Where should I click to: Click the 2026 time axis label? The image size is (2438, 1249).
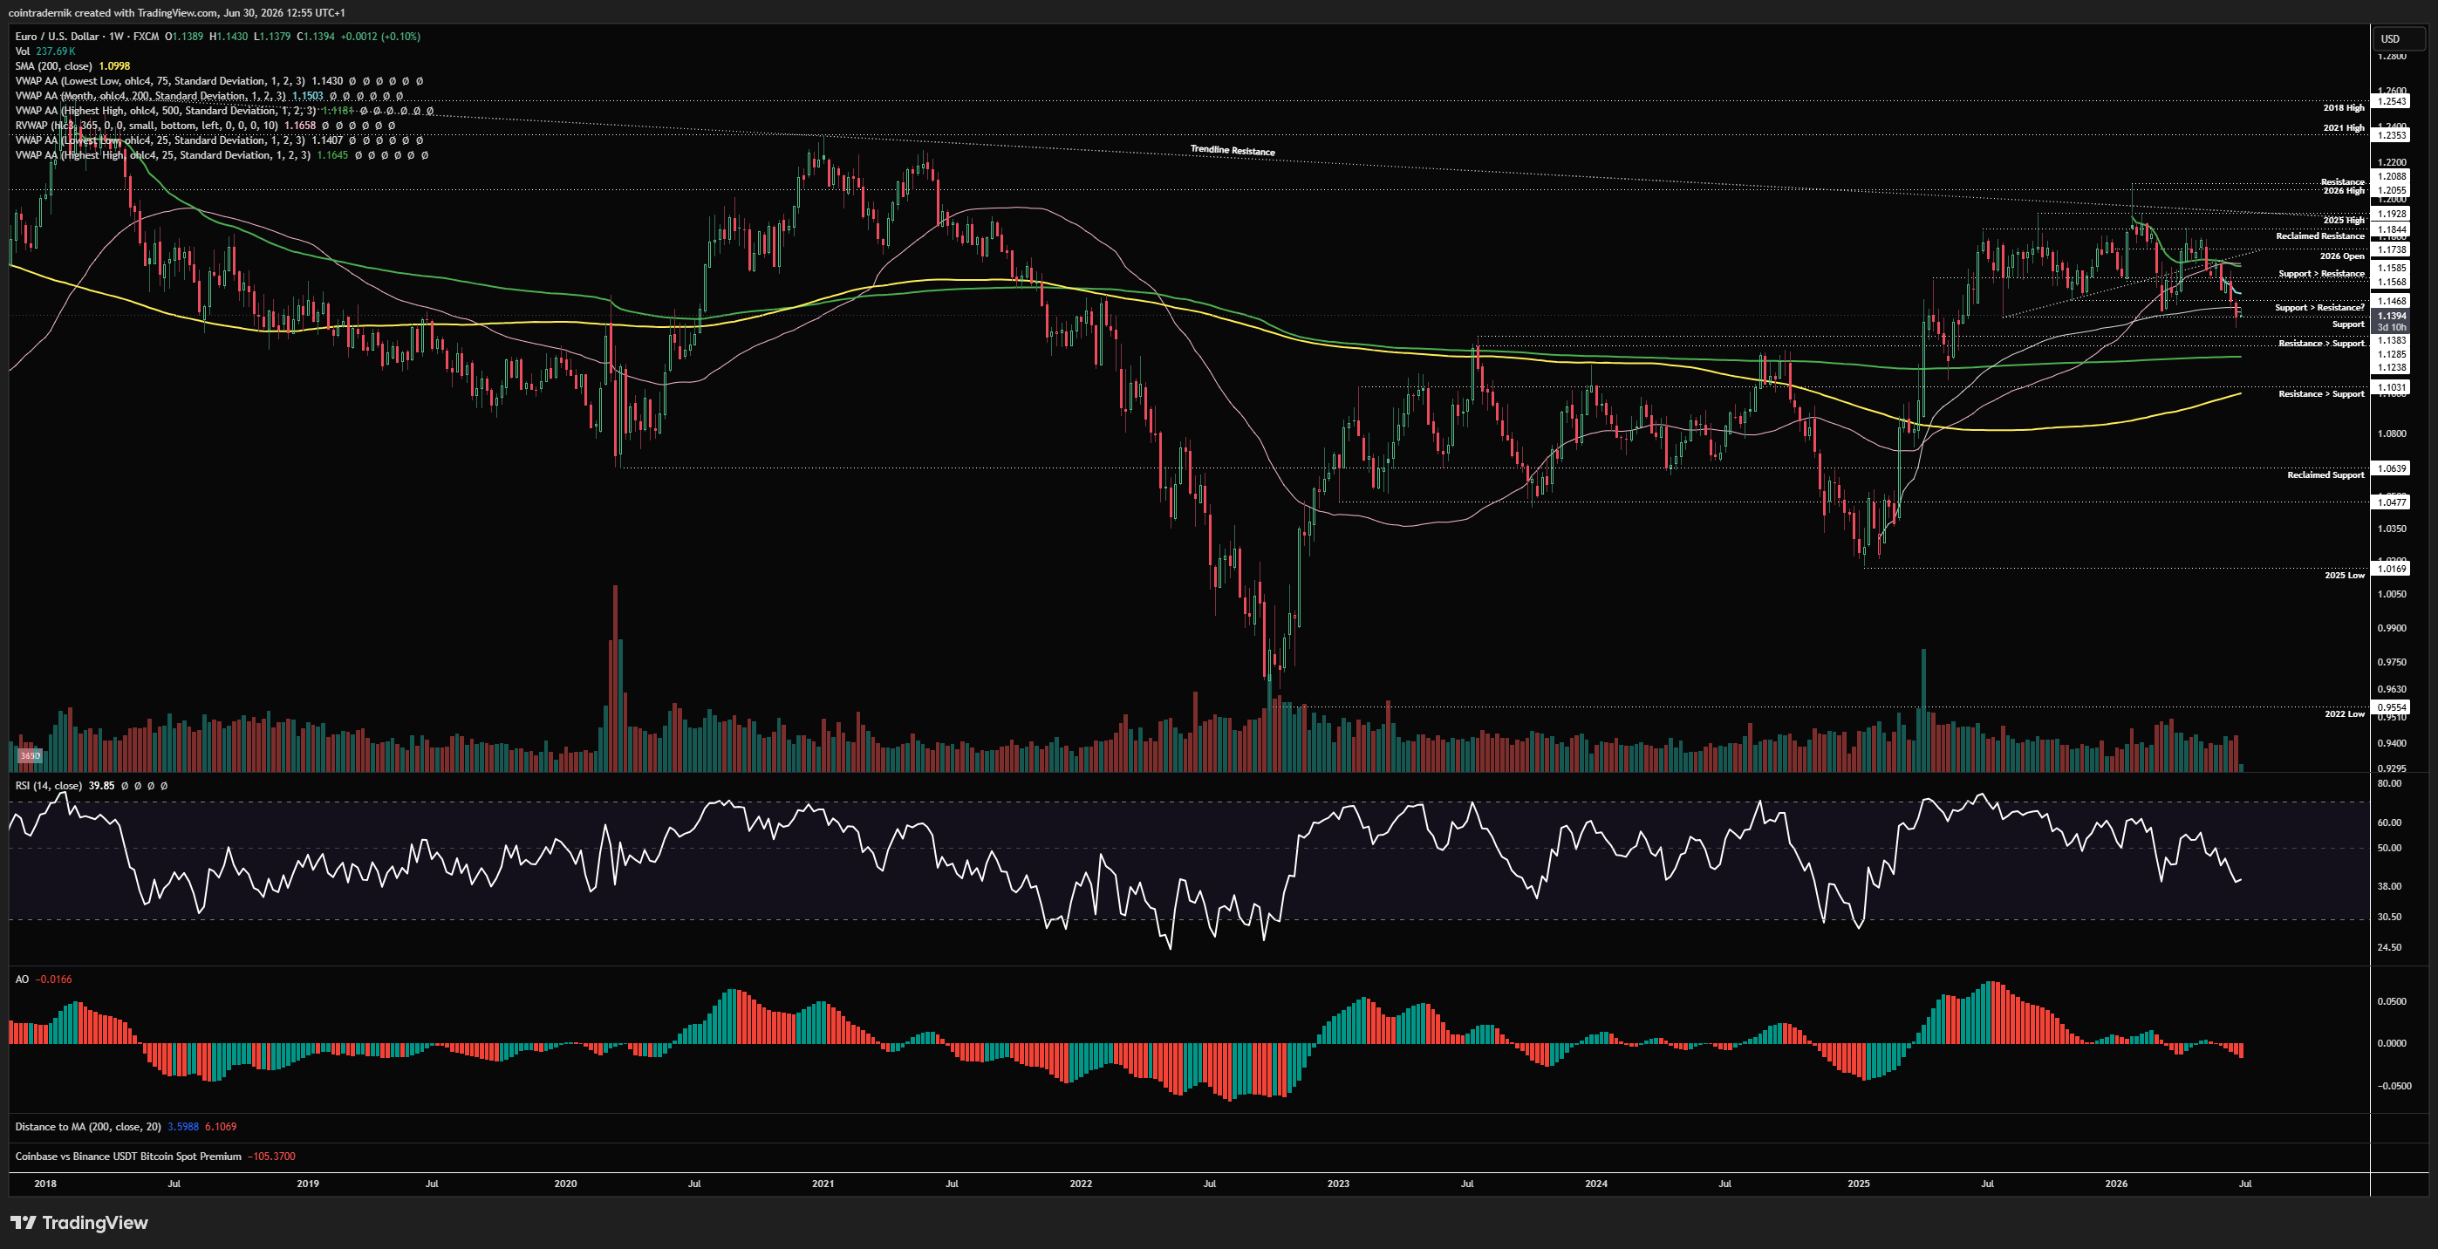[x=2116, y=1184]
